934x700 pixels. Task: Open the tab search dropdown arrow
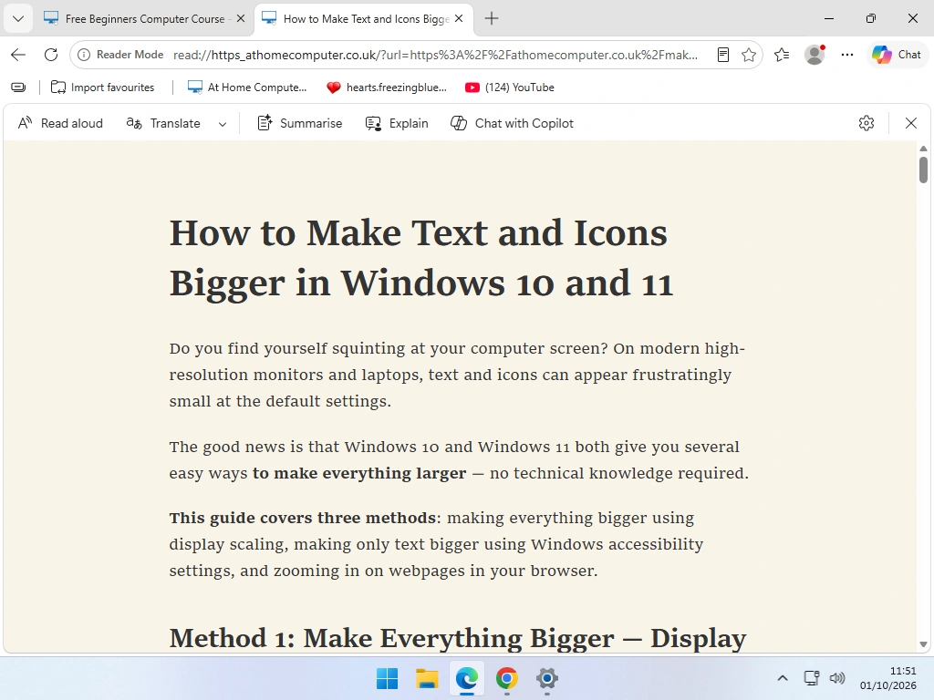coord(18,18)
